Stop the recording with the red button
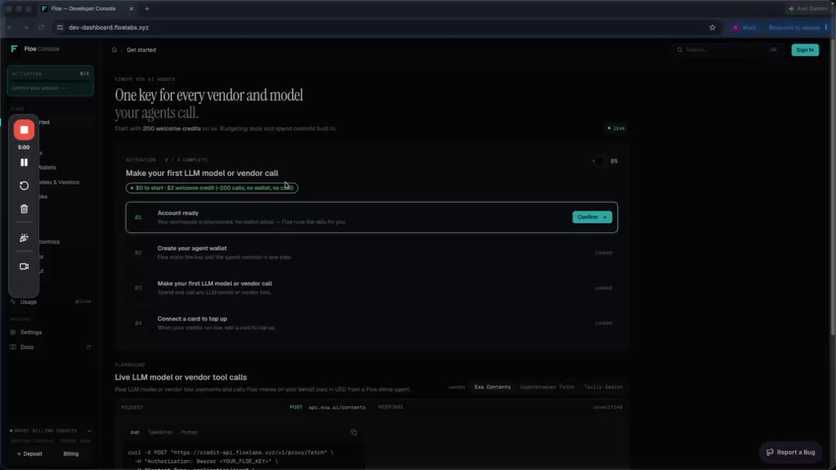The width and height of the screenshot is (836, 470). coord(24,130)
